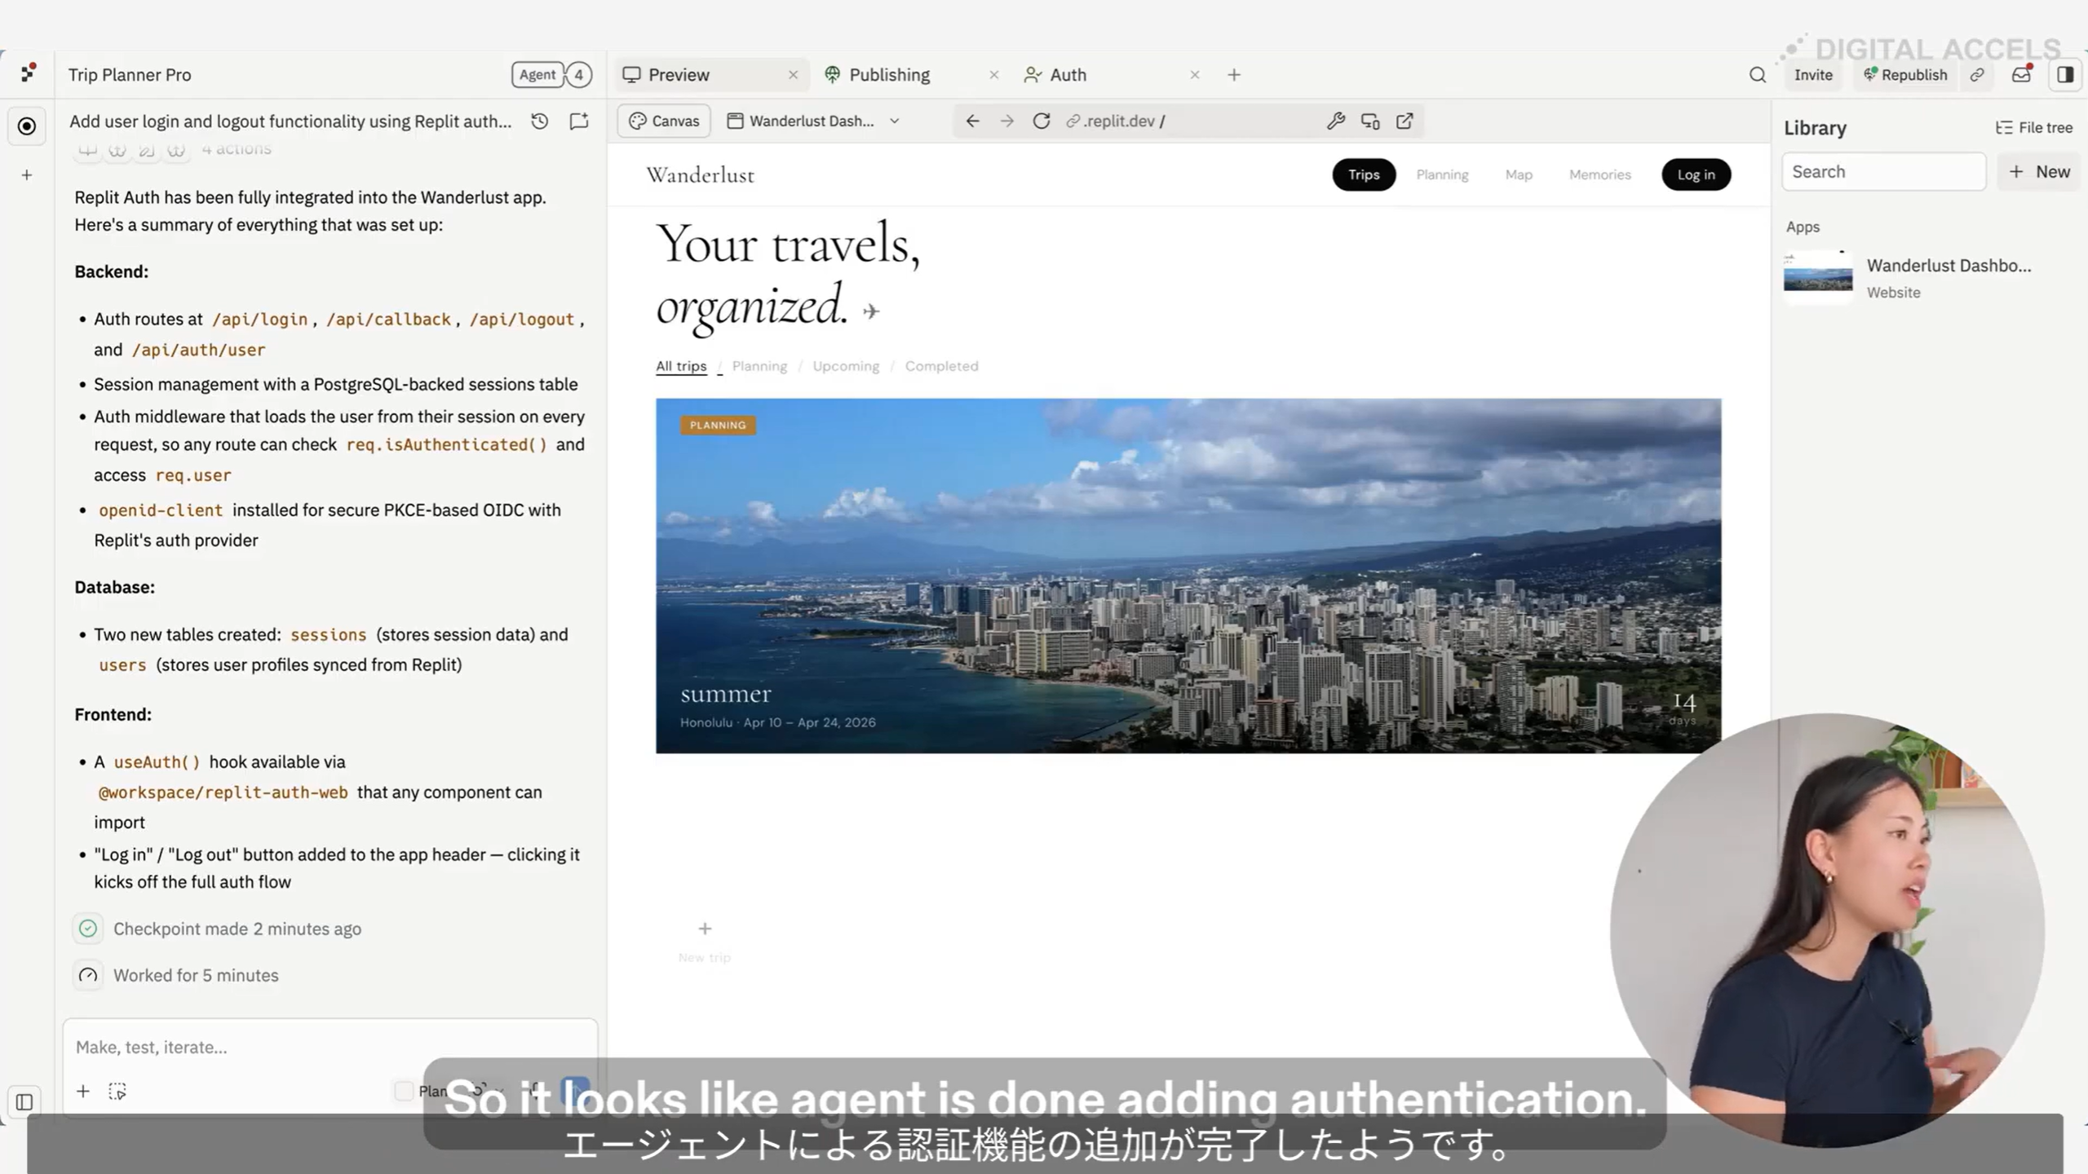Open the Replit logo home menu

click(x=29, y=73)
